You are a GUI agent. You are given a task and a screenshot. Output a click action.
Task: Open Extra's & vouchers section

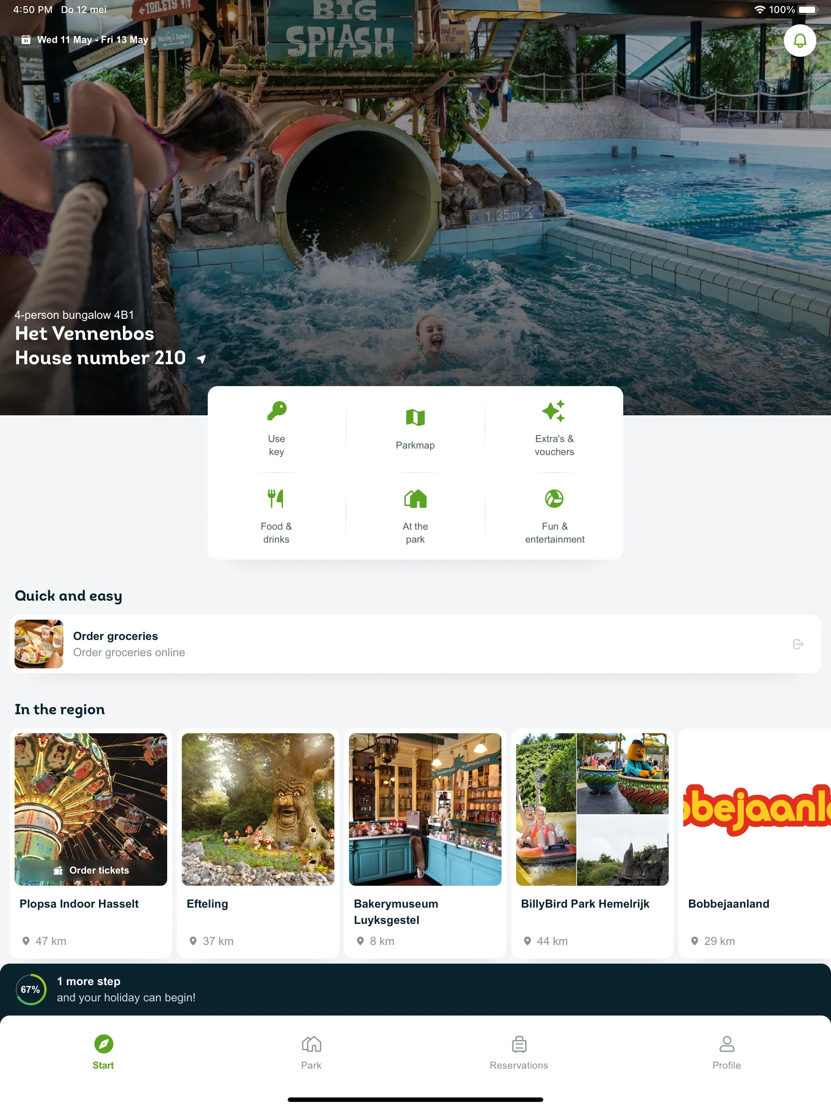[554, 427]
